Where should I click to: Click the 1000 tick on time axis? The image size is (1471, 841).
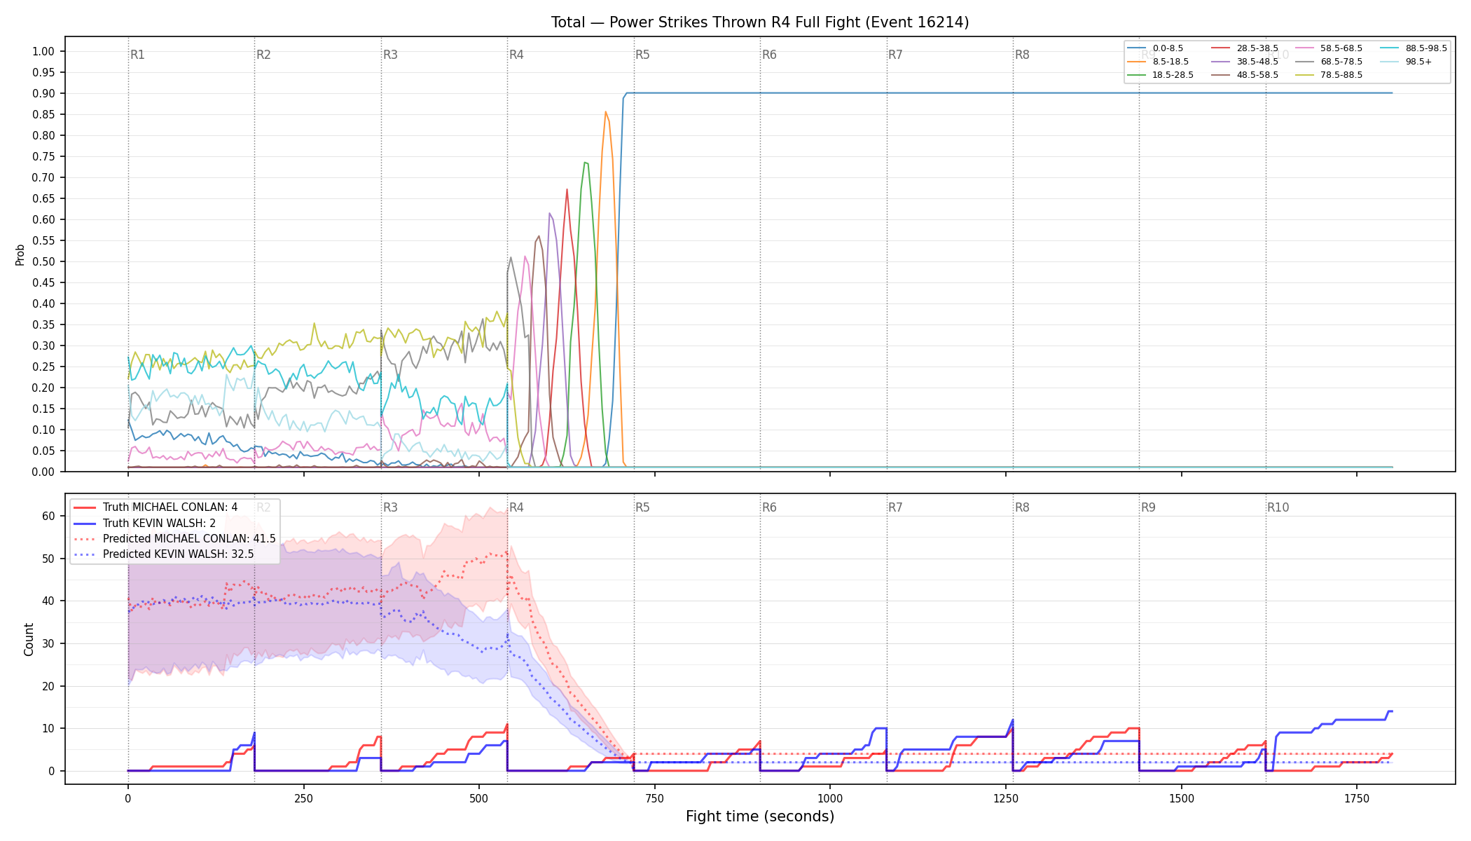tap(830, 798)
